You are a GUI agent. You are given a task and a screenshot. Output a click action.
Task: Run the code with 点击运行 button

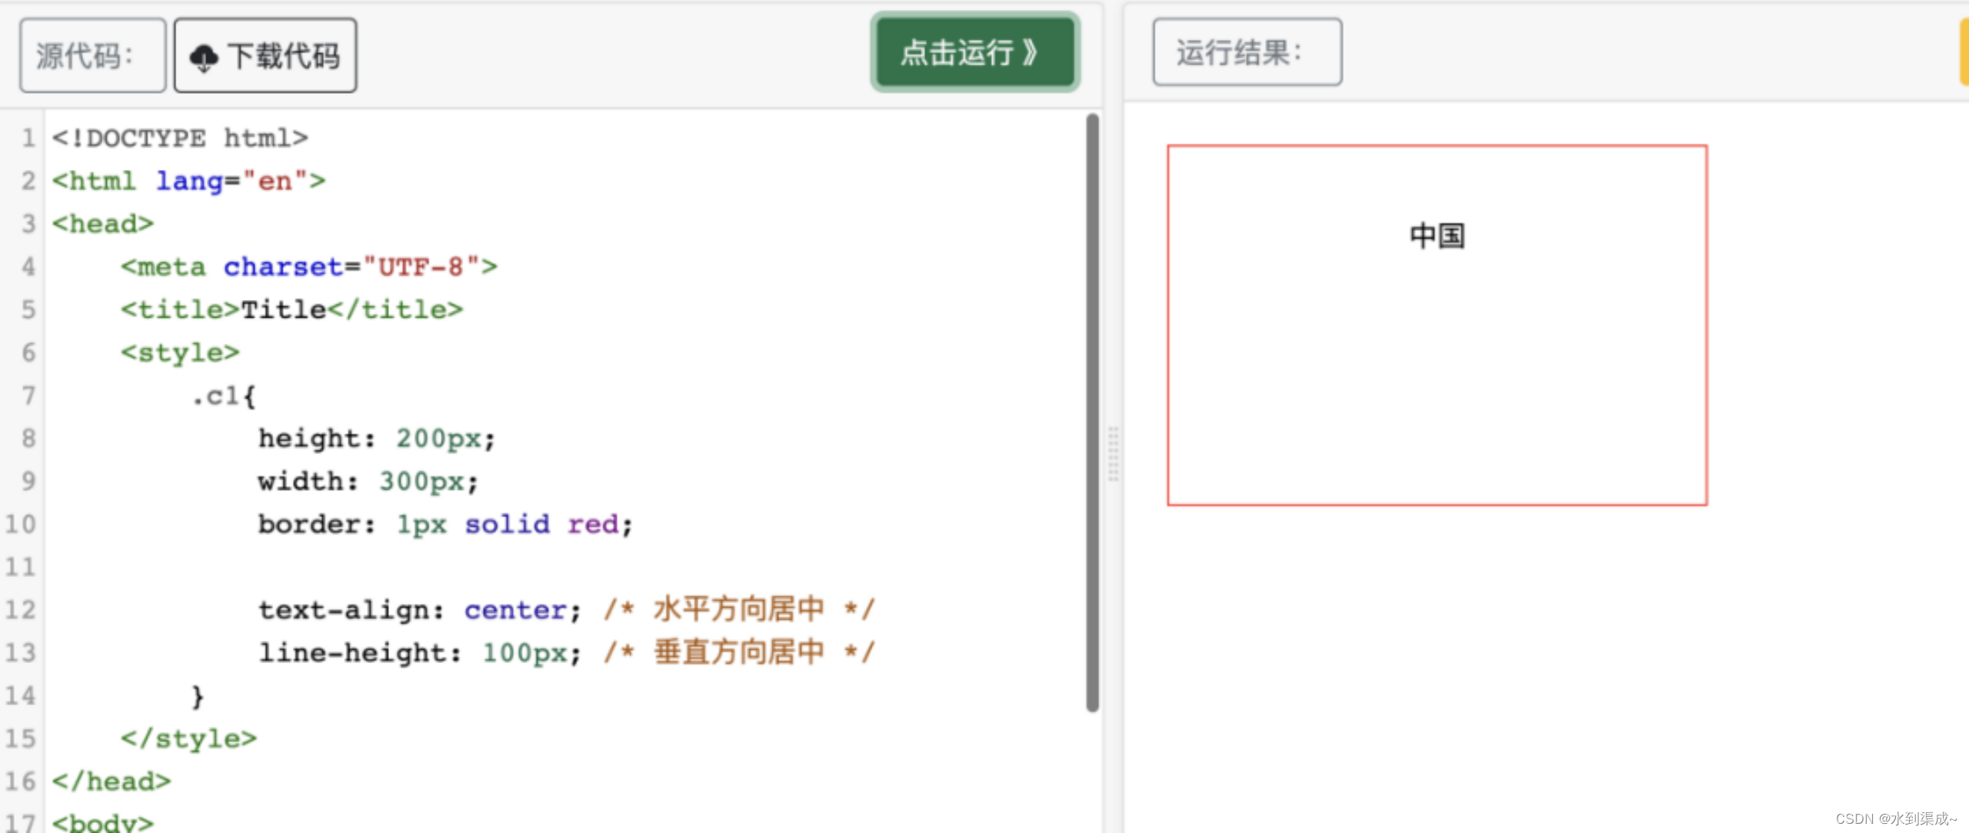point(975,52)
